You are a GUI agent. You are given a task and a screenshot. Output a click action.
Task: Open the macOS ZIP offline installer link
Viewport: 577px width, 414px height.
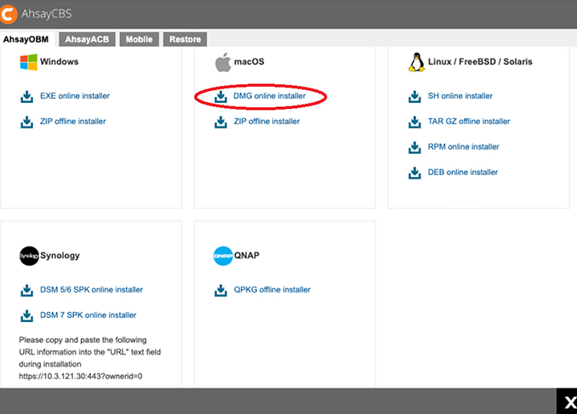[266, 122]
